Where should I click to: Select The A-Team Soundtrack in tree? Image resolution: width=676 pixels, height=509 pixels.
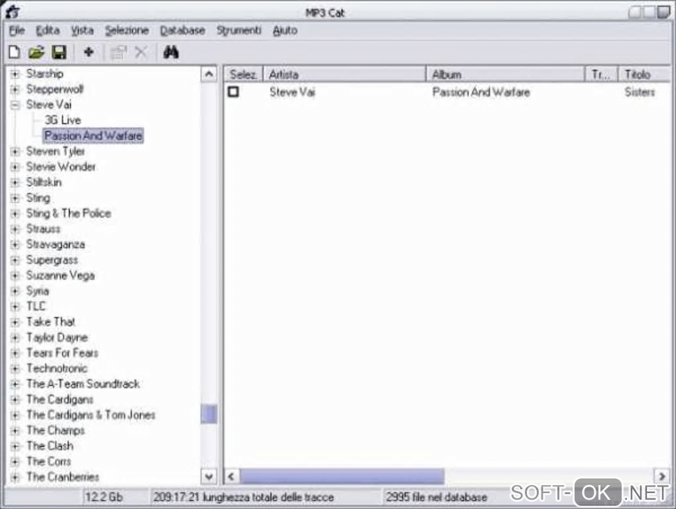[x=84, y=384]
